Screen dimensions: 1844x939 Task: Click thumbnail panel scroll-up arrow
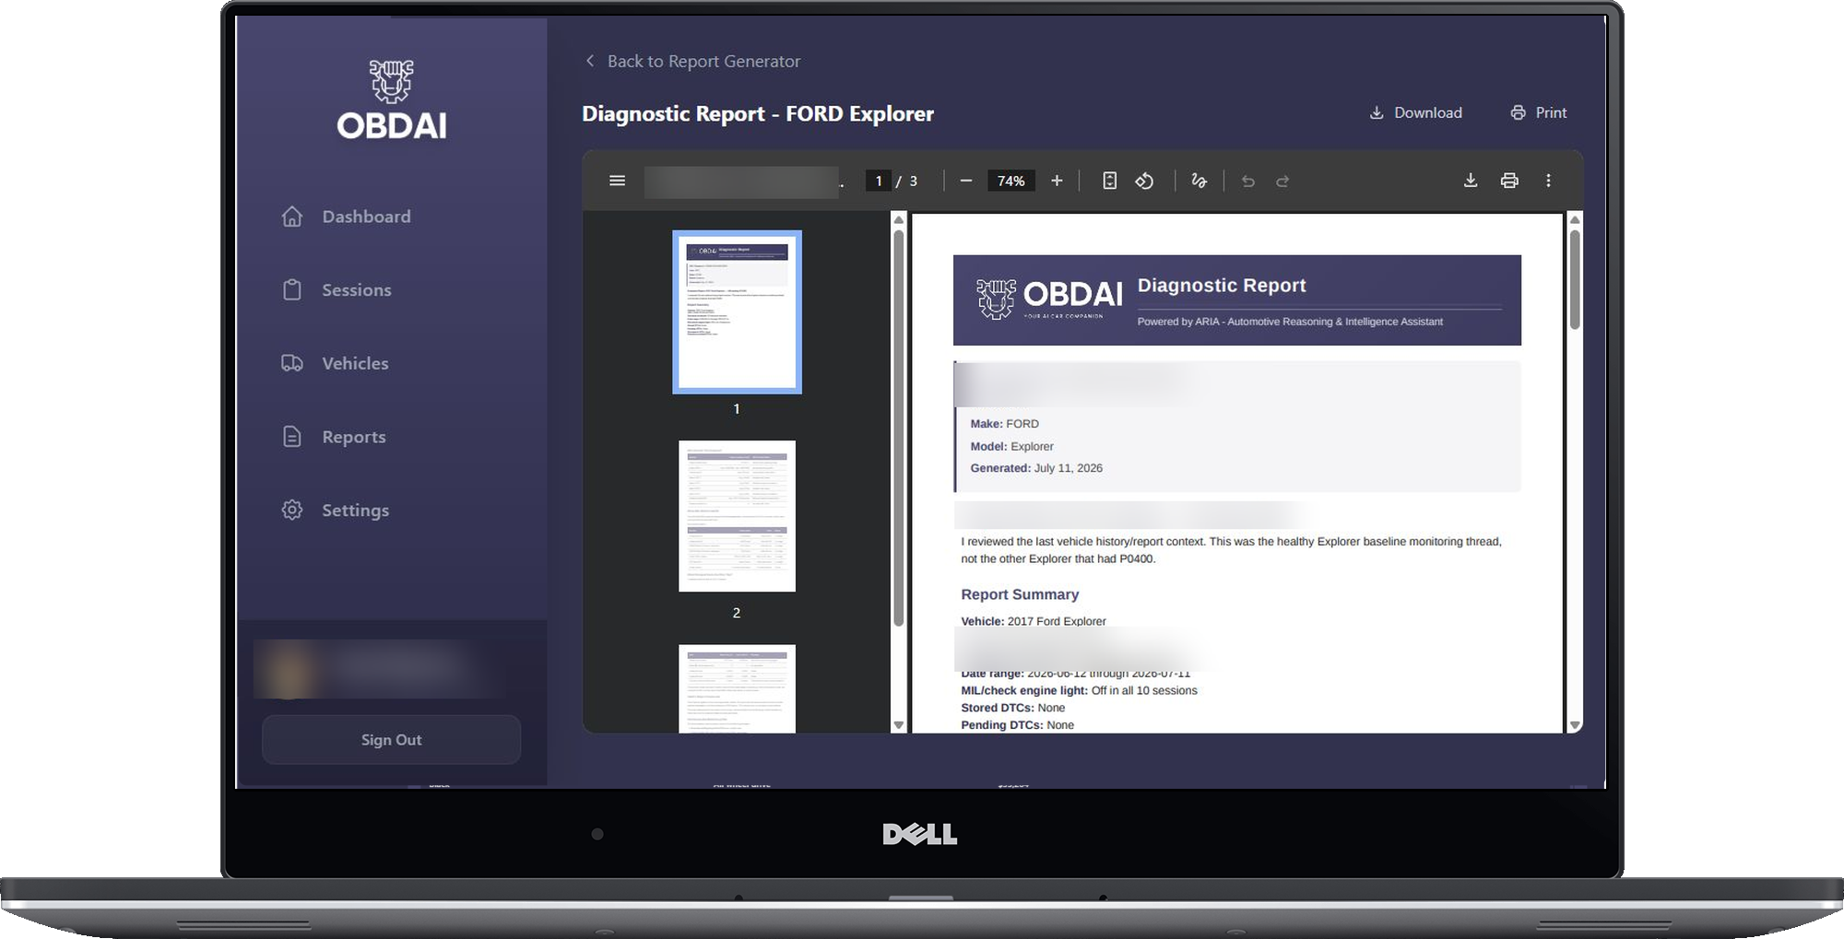click(x=899, y=220)
